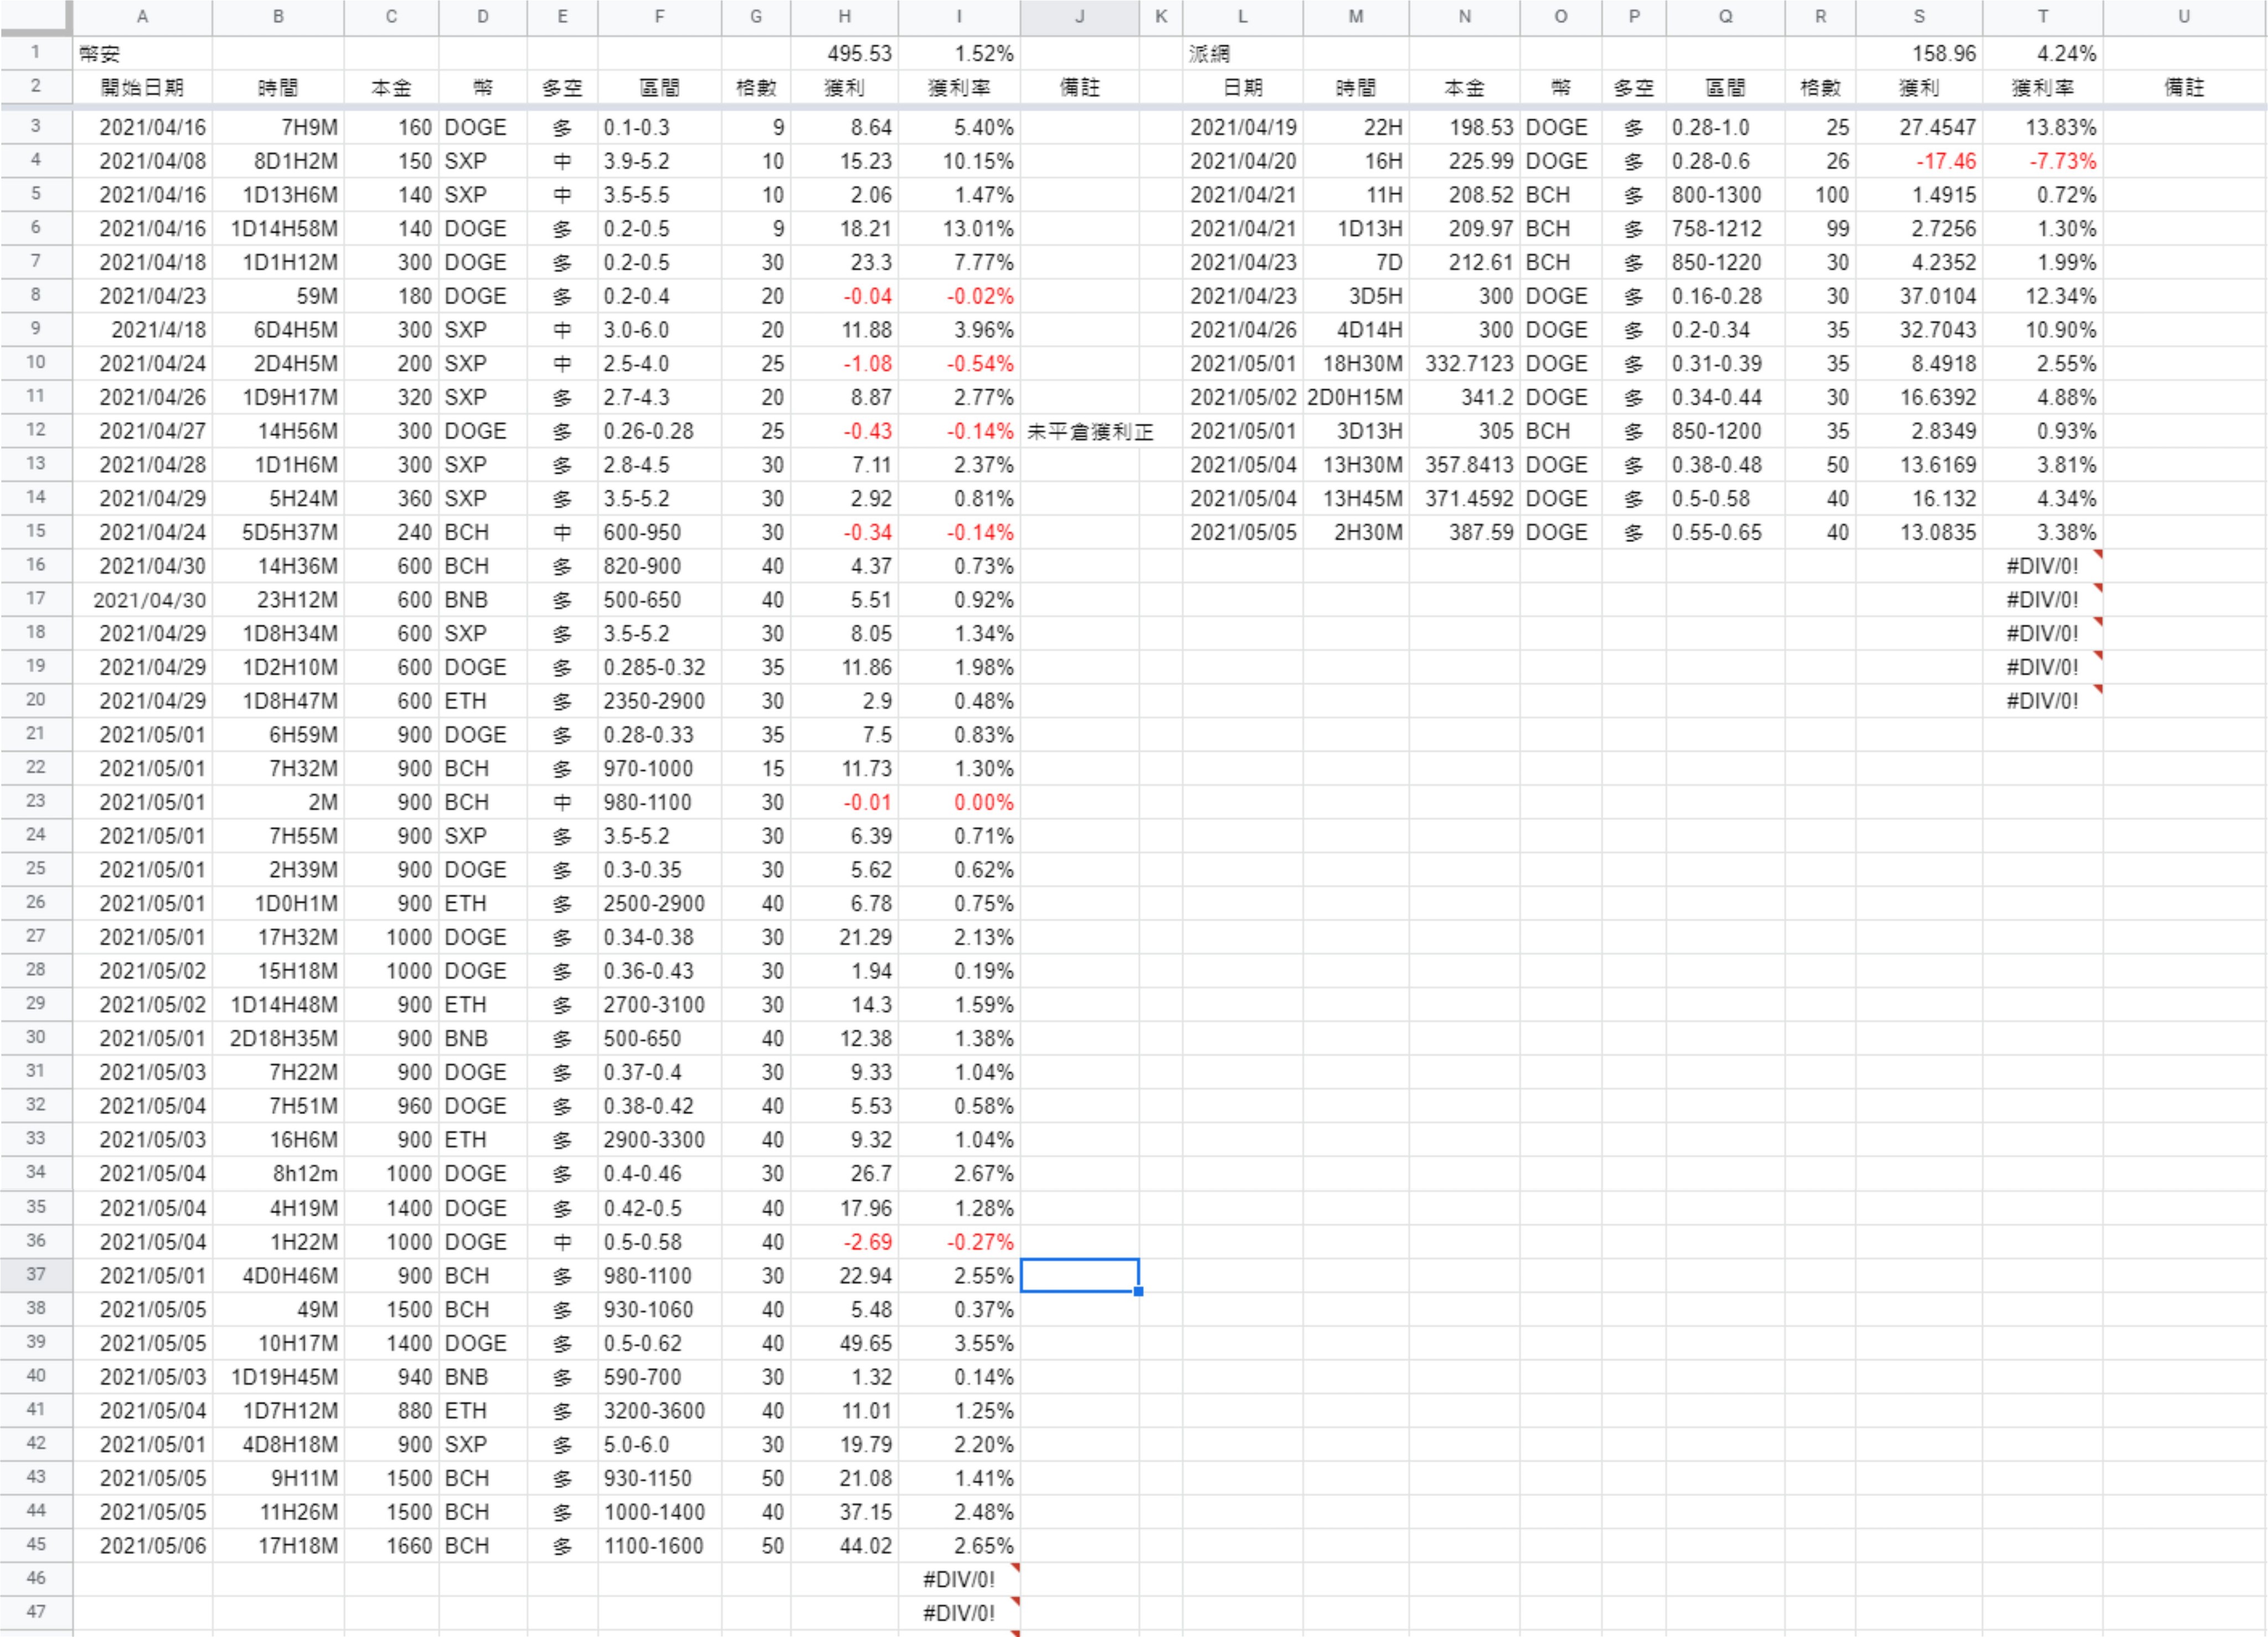Image resolution: width=2268 pixels, height=1637 pixels.
Task: Click cell containing 派網
Action: (1242, 54)
